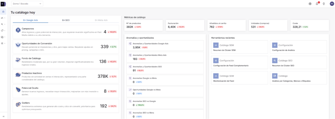
Task: Switch to the En Meta Ads tab
Action: pos(101,20)
